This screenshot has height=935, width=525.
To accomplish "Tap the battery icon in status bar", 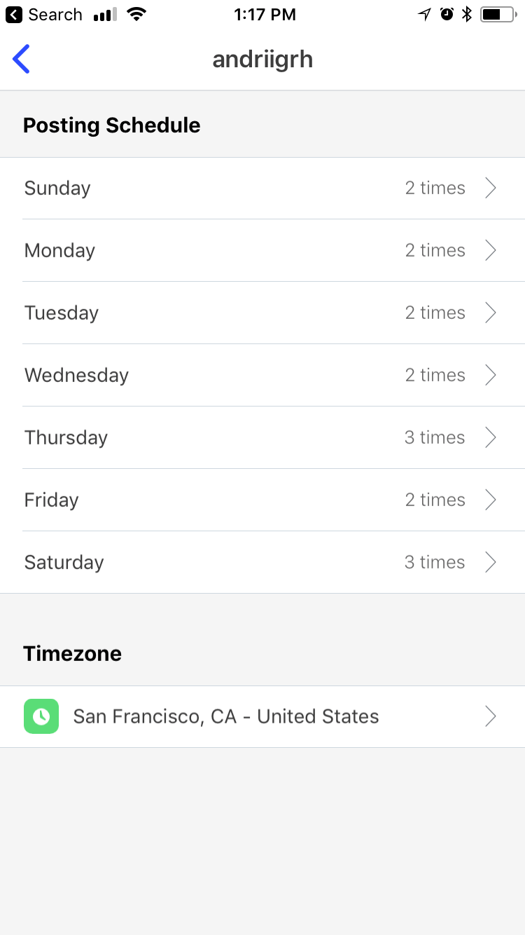I will point(498,15).
